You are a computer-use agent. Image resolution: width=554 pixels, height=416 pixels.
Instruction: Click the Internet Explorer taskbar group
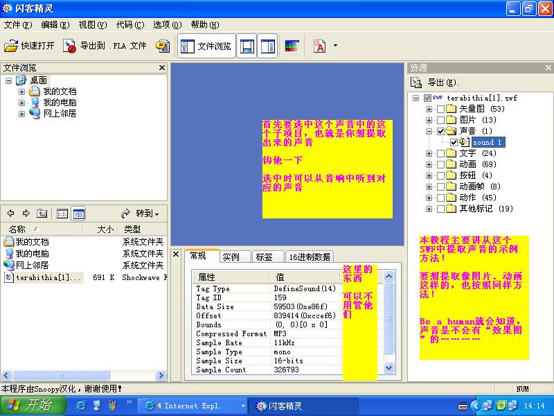192,406
